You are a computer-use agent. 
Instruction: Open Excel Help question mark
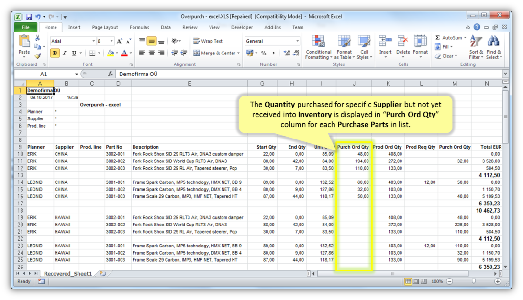(x=477, y=27)
